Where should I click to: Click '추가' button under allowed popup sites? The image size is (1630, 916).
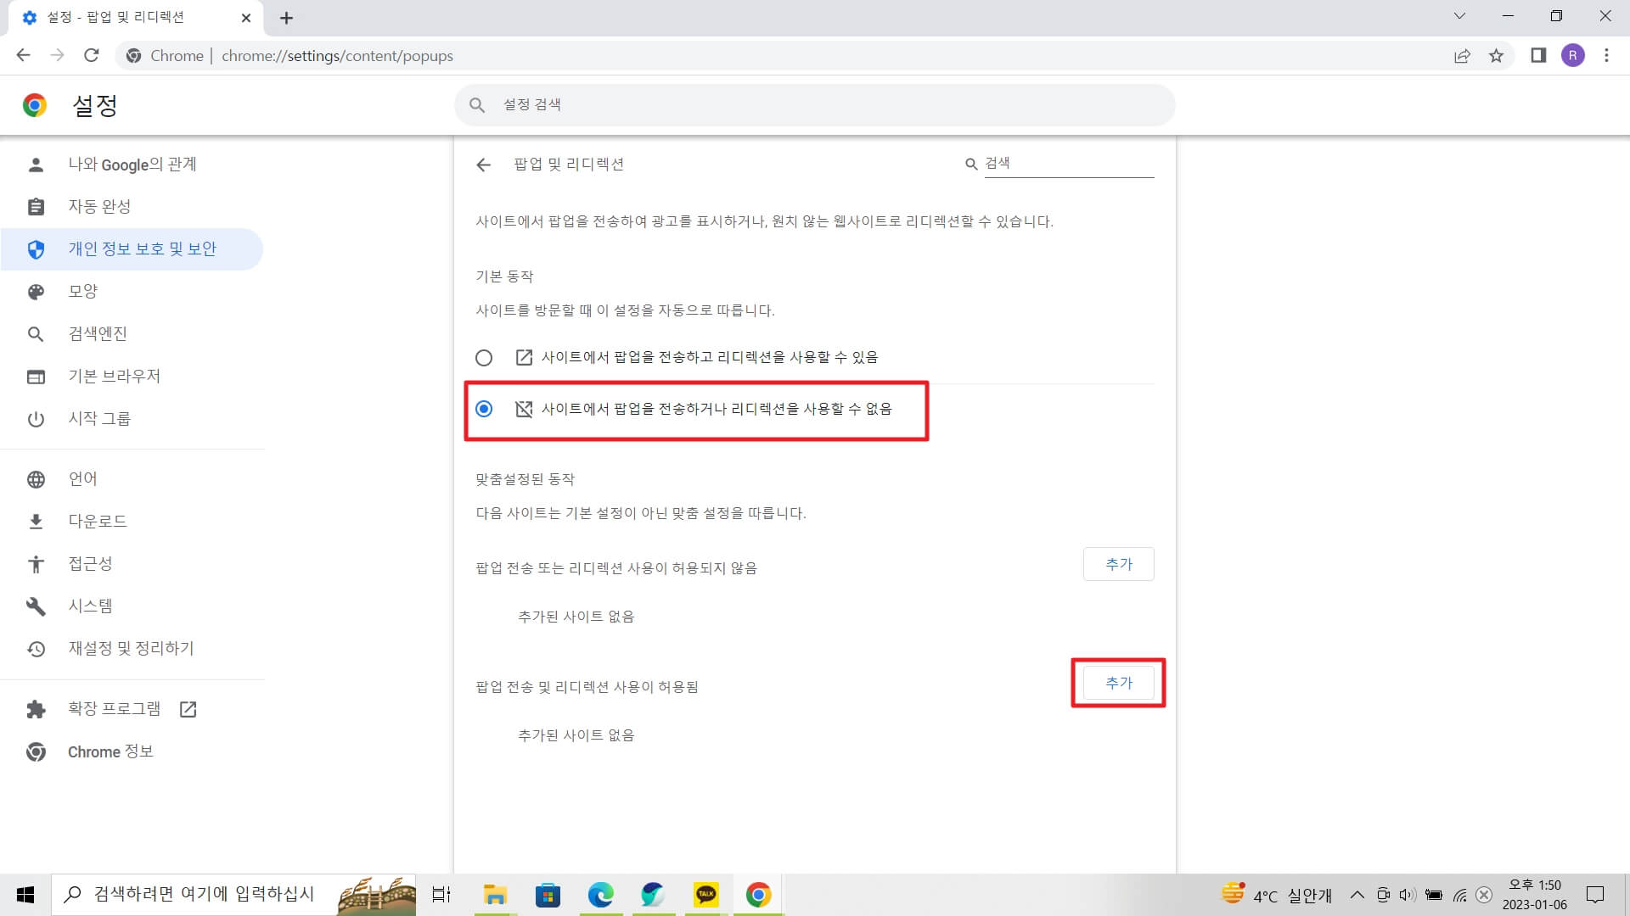pyautogui.click(x=1118, y=684)
